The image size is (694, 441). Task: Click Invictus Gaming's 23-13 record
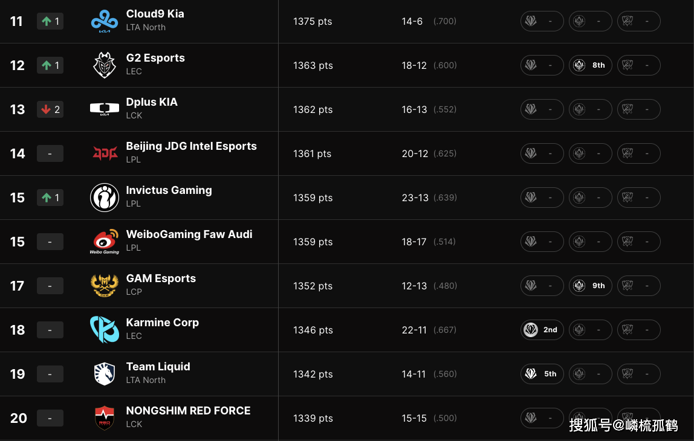point(415,198)
